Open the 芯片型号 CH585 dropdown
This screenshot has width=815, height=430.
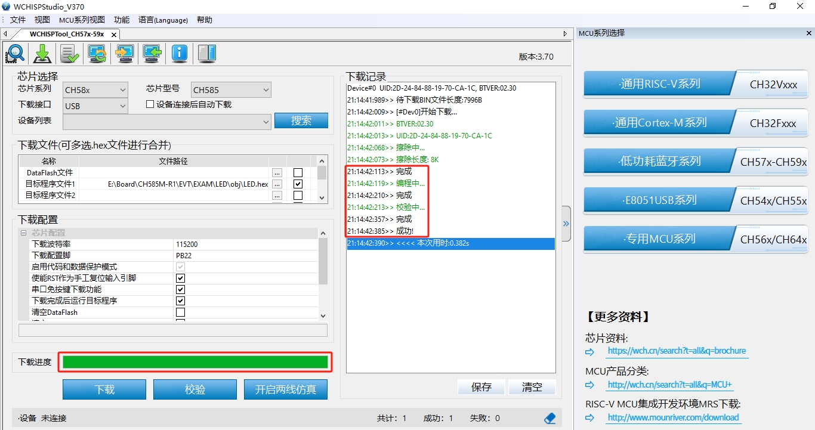(231, 90)
